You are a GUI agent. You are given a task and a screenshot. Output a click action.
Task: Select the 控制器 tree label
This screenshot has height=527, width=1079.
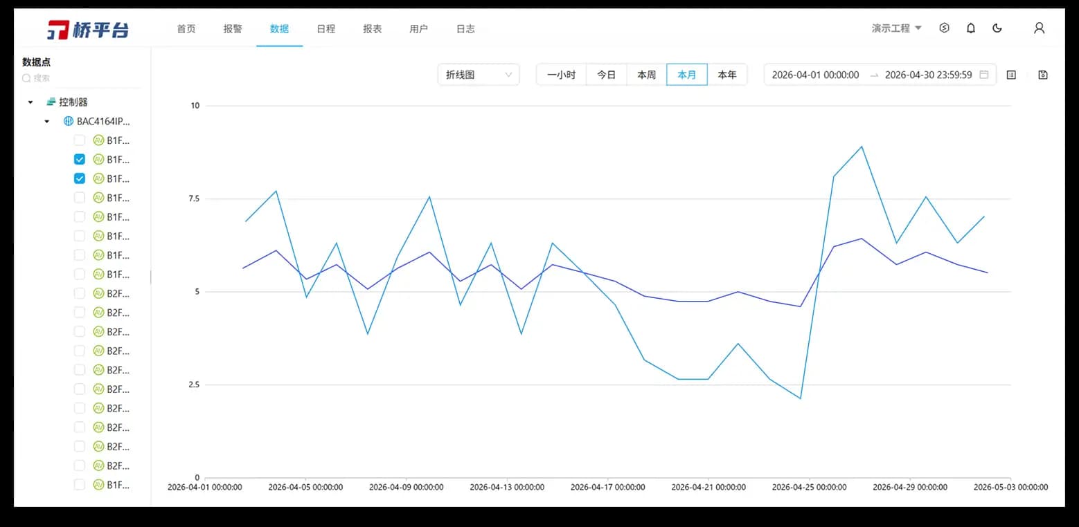point(73,102)
